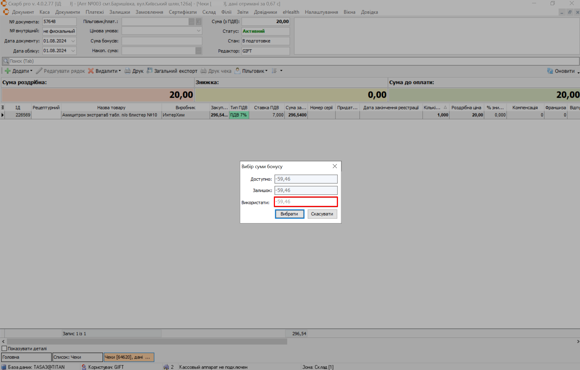Click the Загальний експорт icon
Viewport: 580px width, 370px height.
[149, 71]
